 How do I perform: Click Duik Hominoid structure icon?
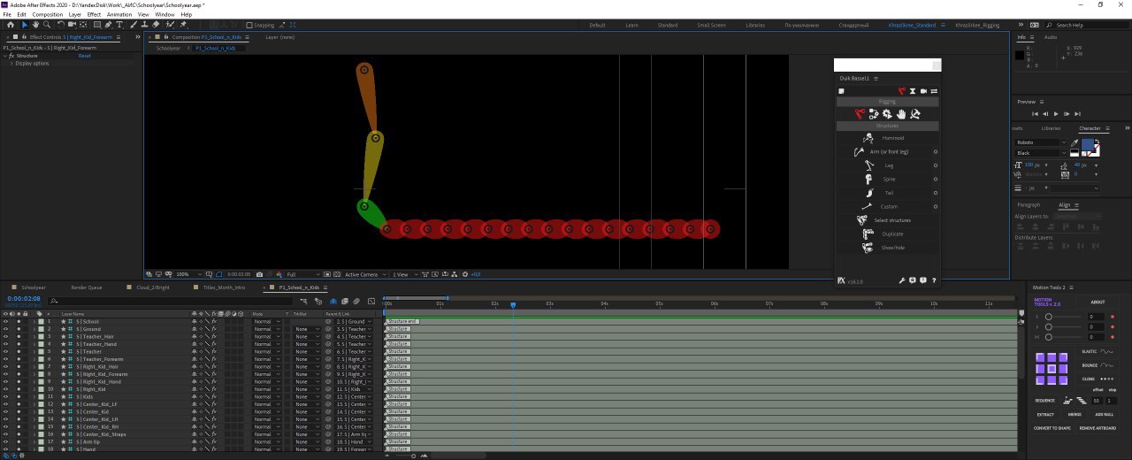(x=868, y=138)
